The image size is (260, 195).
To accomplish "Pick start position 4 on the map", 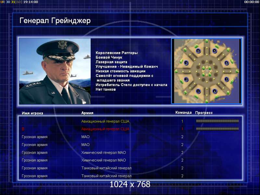I will pyautogui.click(x=215, y=91).
